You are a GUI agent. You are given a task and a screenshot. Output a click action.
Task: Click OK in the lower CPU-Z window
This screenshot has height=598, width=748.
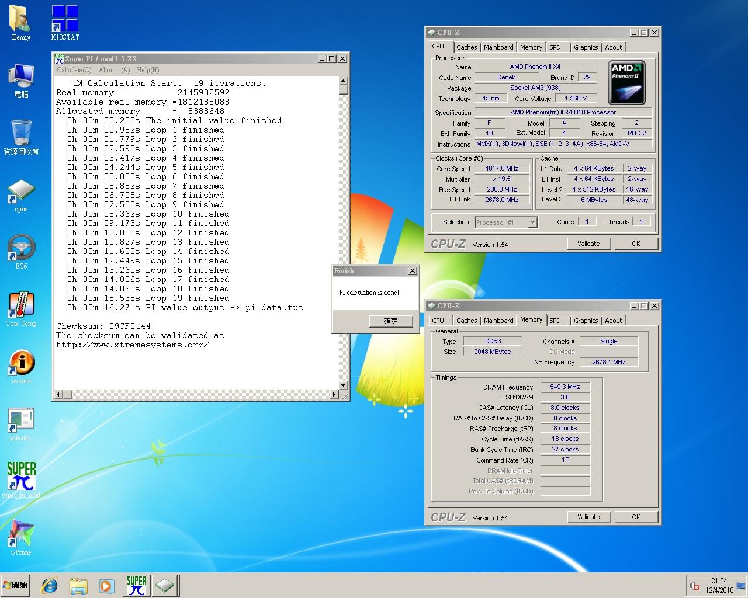coord(636,517)
